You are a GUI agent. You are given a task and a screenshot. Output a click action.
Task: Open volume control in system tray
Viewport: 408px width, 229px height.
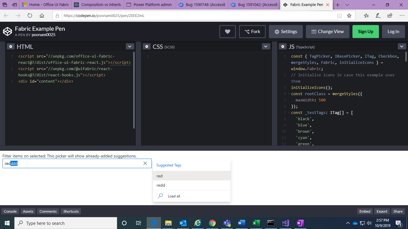[369, 223]
